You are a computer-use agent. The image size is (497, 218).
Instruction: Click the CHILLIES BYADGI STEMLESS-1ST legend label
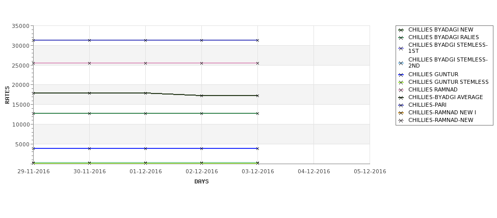(x=448, y=48)
